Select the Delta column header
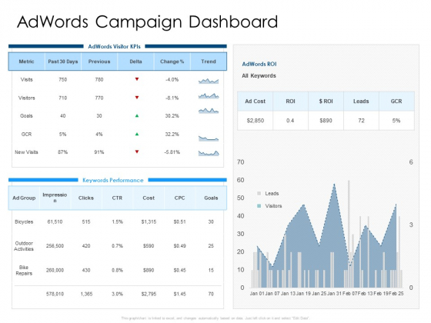 pyautogui.click(x=135, y=62)
